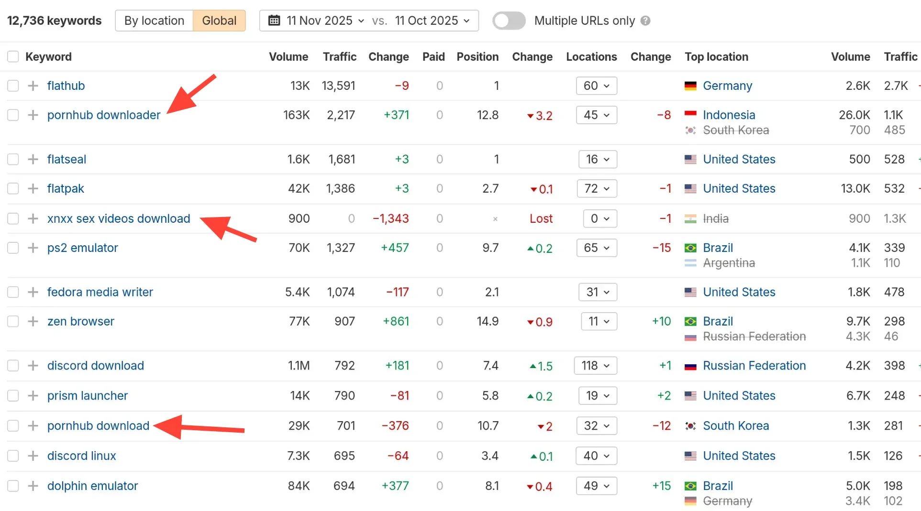Click the calendar icon in the date selector
This screenshot has height=511, width=921.
274,21
